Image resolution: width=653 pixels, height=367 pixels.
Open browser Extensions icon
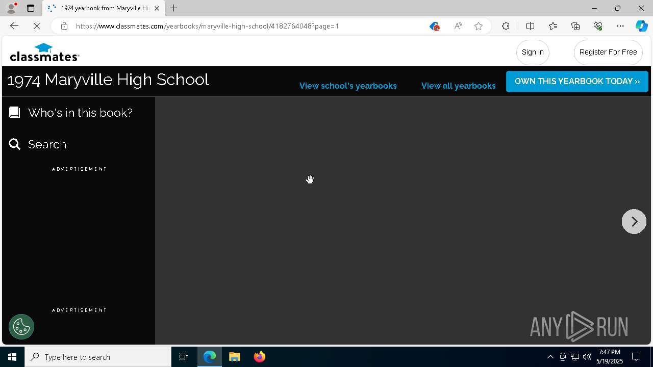click(506, 26)
